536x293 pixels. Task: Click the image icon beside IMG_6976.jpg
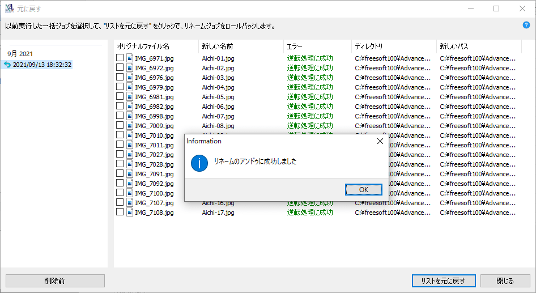130,77
